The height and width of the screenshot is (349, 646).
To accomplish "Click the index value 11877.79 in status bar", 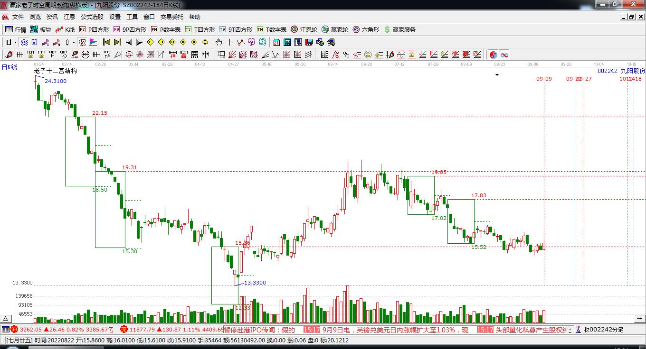I will point(142,330).
